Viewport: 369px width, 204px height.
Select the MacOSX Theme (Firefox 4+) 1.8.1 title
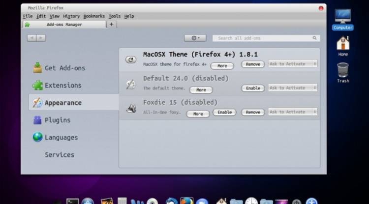coord(200,54)
